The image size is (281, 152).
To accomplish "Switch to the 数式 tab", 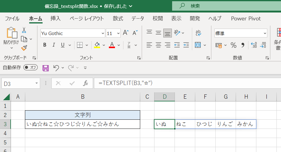I will [118, 19].
